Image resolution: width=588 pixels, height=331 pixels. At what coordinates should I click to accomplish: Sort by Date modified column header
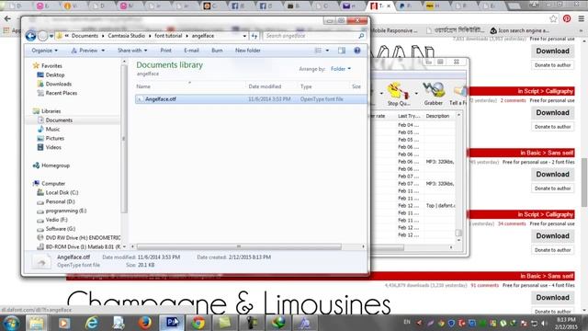[265, 86]
